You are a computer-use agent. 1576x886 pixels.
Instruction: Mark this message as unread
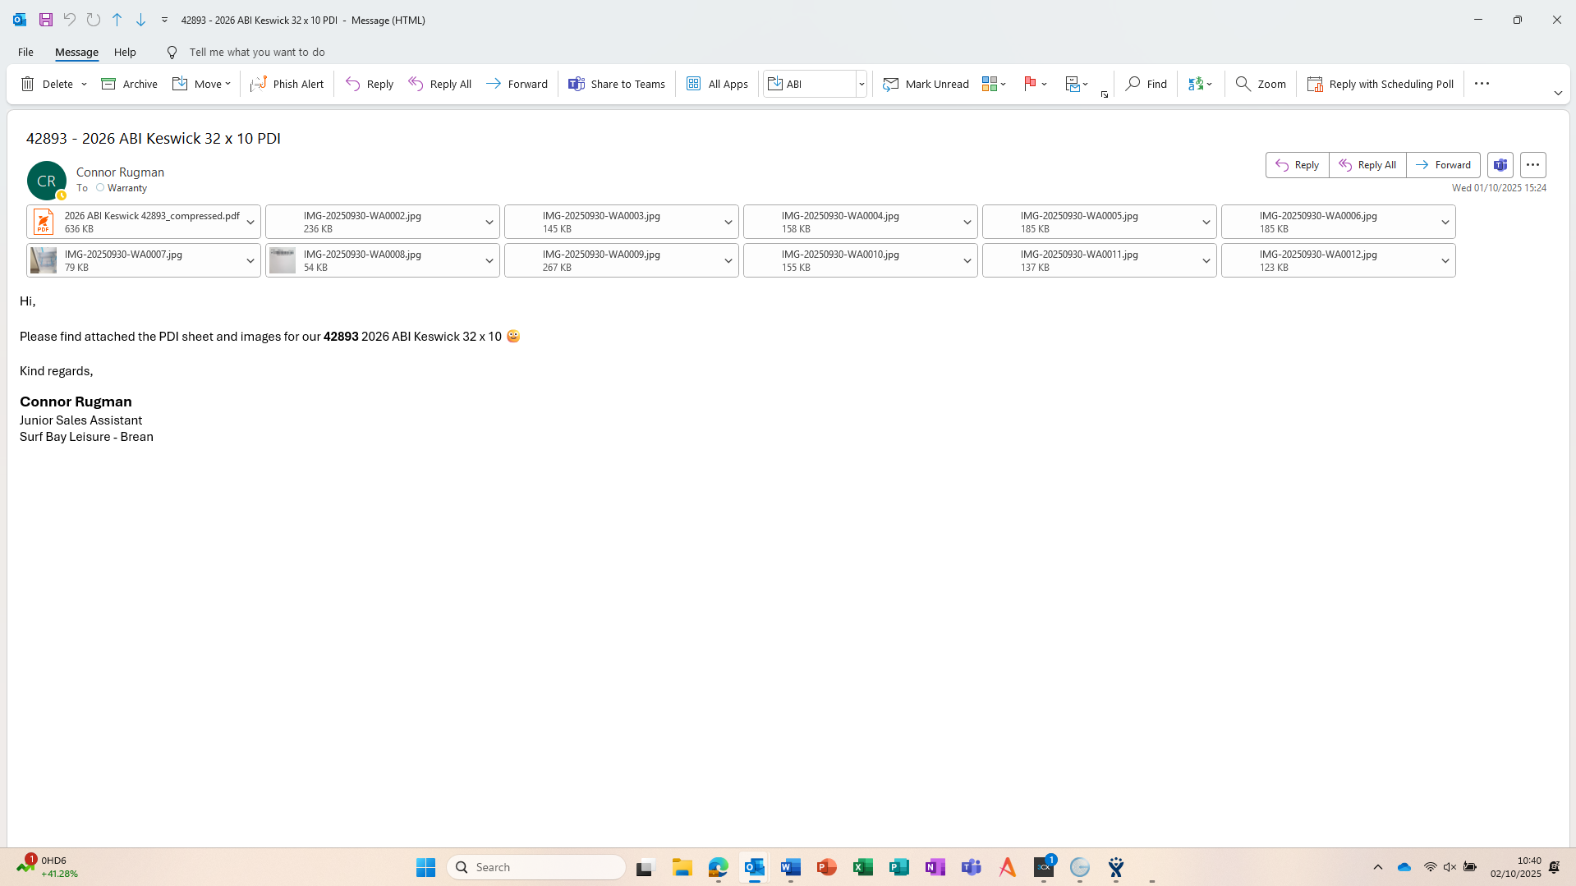point(926,84)
